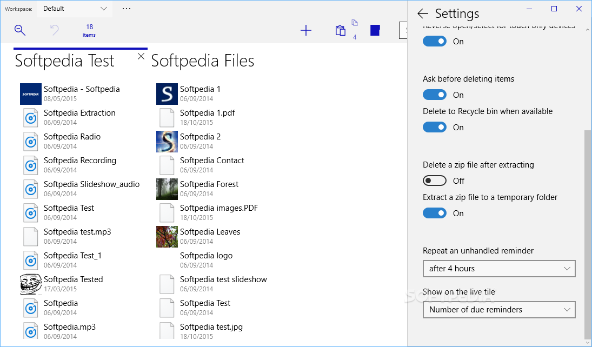Expand the Show on the live tile dropdown
The width and height of the screenshot is (592, 347).
[499, 310]
